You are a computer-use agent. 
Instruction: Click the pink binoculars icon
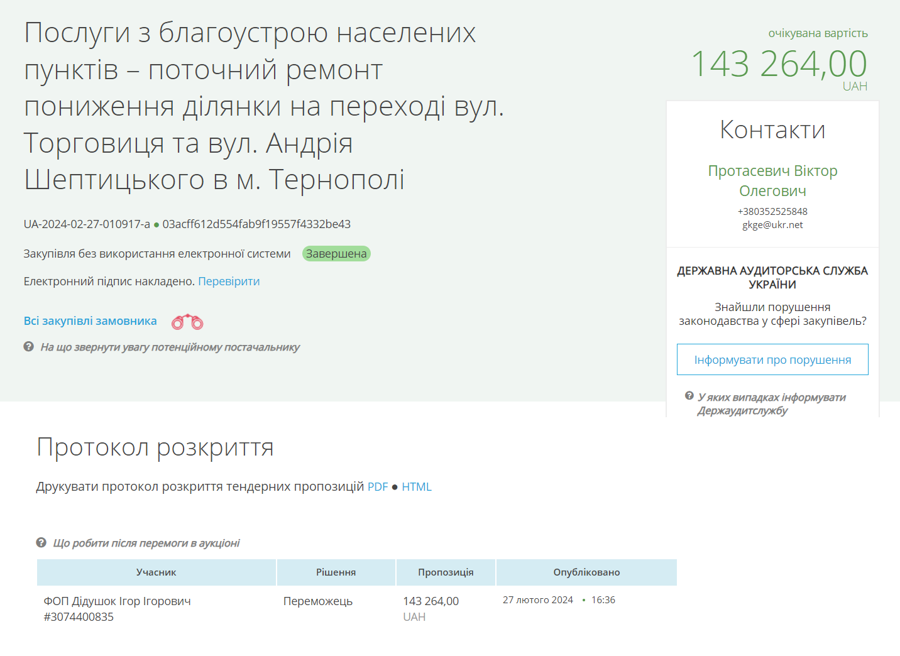(187, 322)
